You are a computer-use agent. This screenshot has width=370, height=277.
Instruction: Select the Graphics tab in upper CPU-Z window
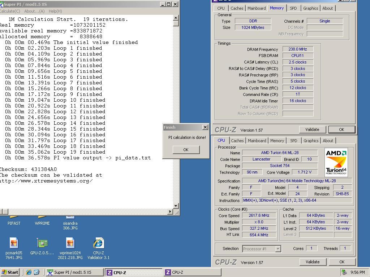(x=310, y=8)
